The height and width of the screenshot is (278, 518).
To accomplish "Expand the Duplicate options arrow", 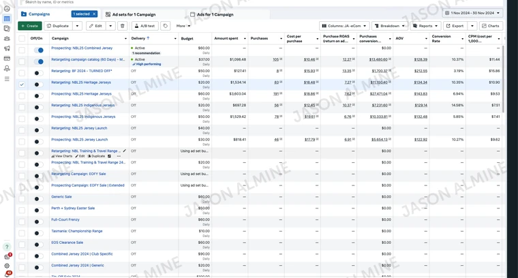I will 77,26.
